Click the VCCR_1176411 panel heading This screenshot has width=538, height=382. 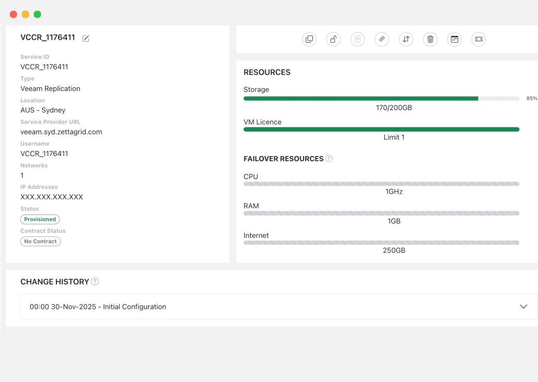[48, 38]
